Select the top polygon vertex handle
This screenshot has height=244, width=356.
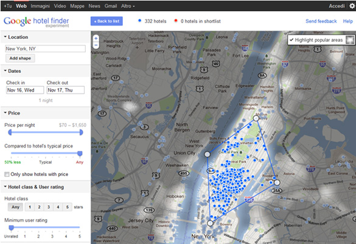(x=256, y=118)
